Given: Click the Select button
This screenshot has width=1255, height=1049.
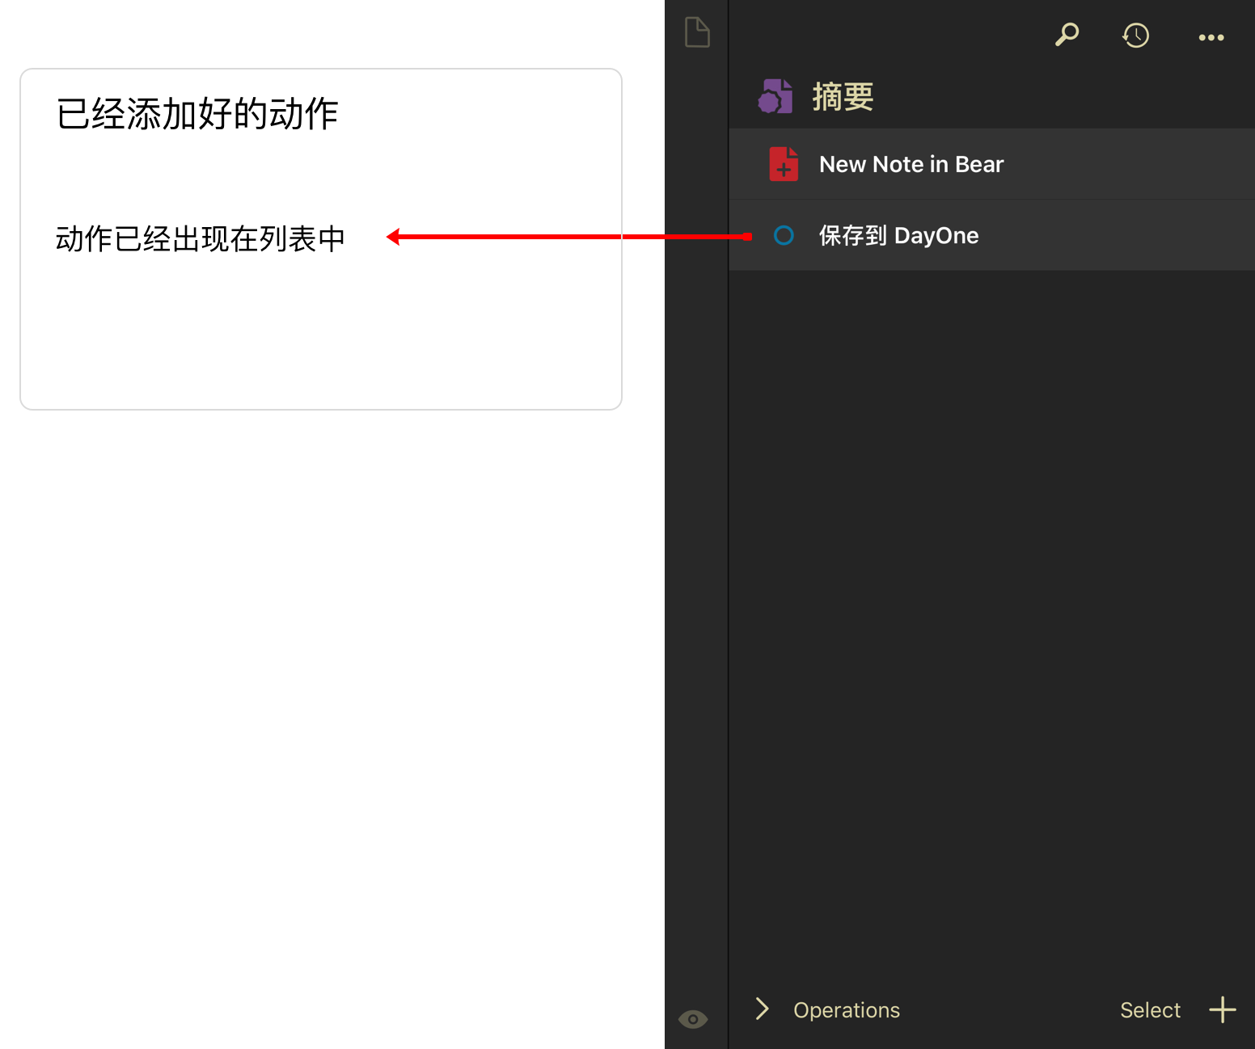Looking at the screenshot, I should pyautogui.click(x=1150, y=1010).
